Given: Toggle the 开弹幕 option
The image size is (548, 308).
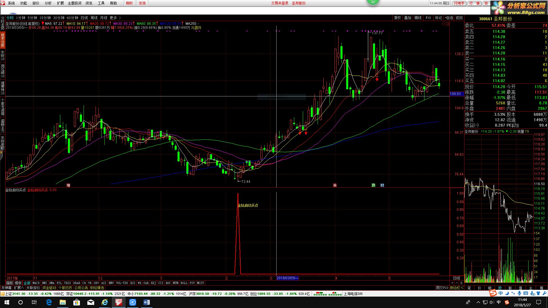Looking at the screenshot, I should tap(6, 288).
